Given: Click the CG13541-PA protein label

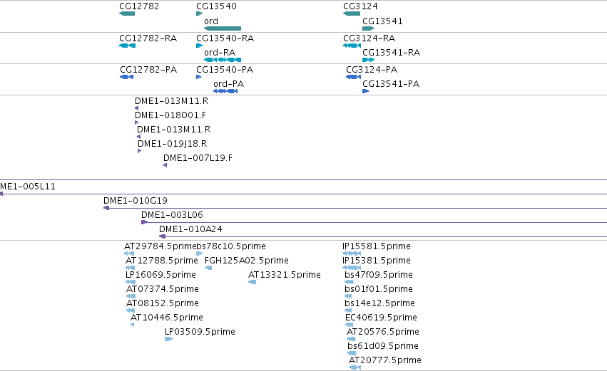Looking at the screenshot, I should [x=391, y=84].
